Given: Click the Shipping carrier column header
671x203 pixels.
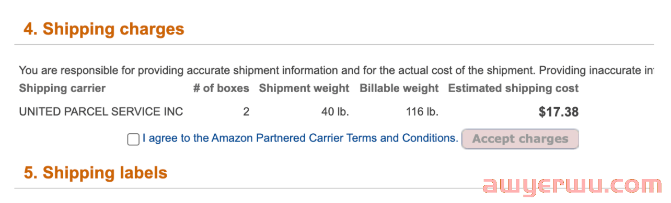Looking at the screenshot, I should click(x=62, y=88).
